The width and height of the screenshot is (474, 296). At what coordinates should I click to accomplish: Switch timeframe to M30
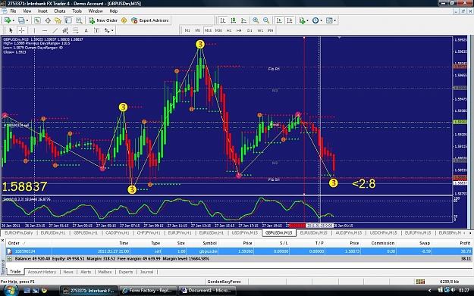pos(218,30)
